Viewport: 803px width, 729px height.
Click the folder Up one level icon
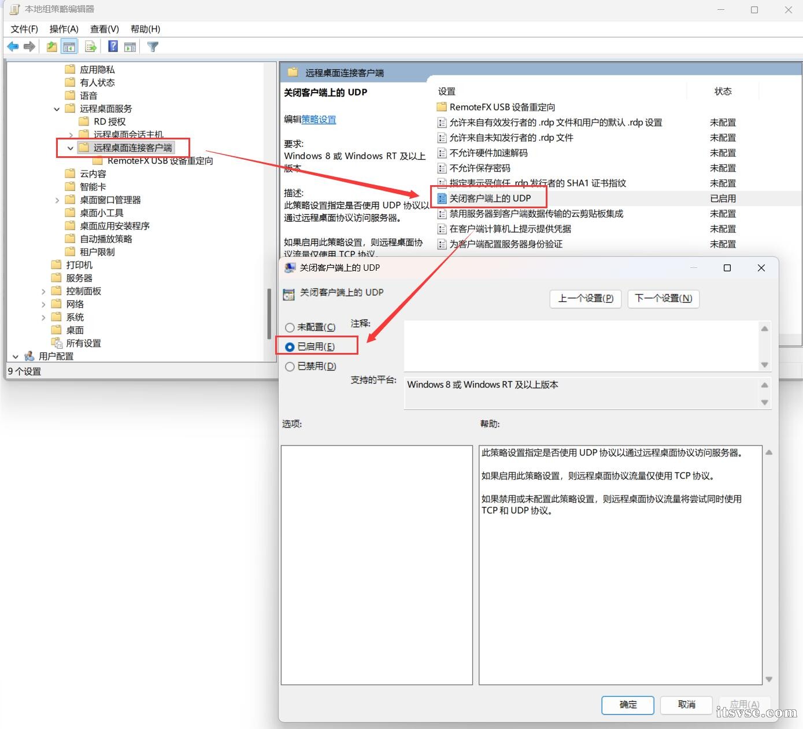pyautogui.click(x=52, y=47)
